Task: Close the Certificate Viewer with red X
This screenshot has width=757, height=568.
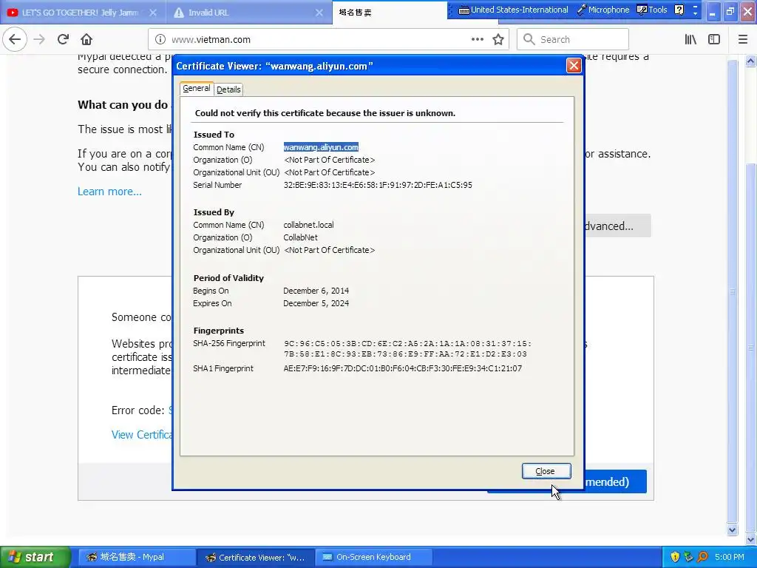Action: coord(574,65)
